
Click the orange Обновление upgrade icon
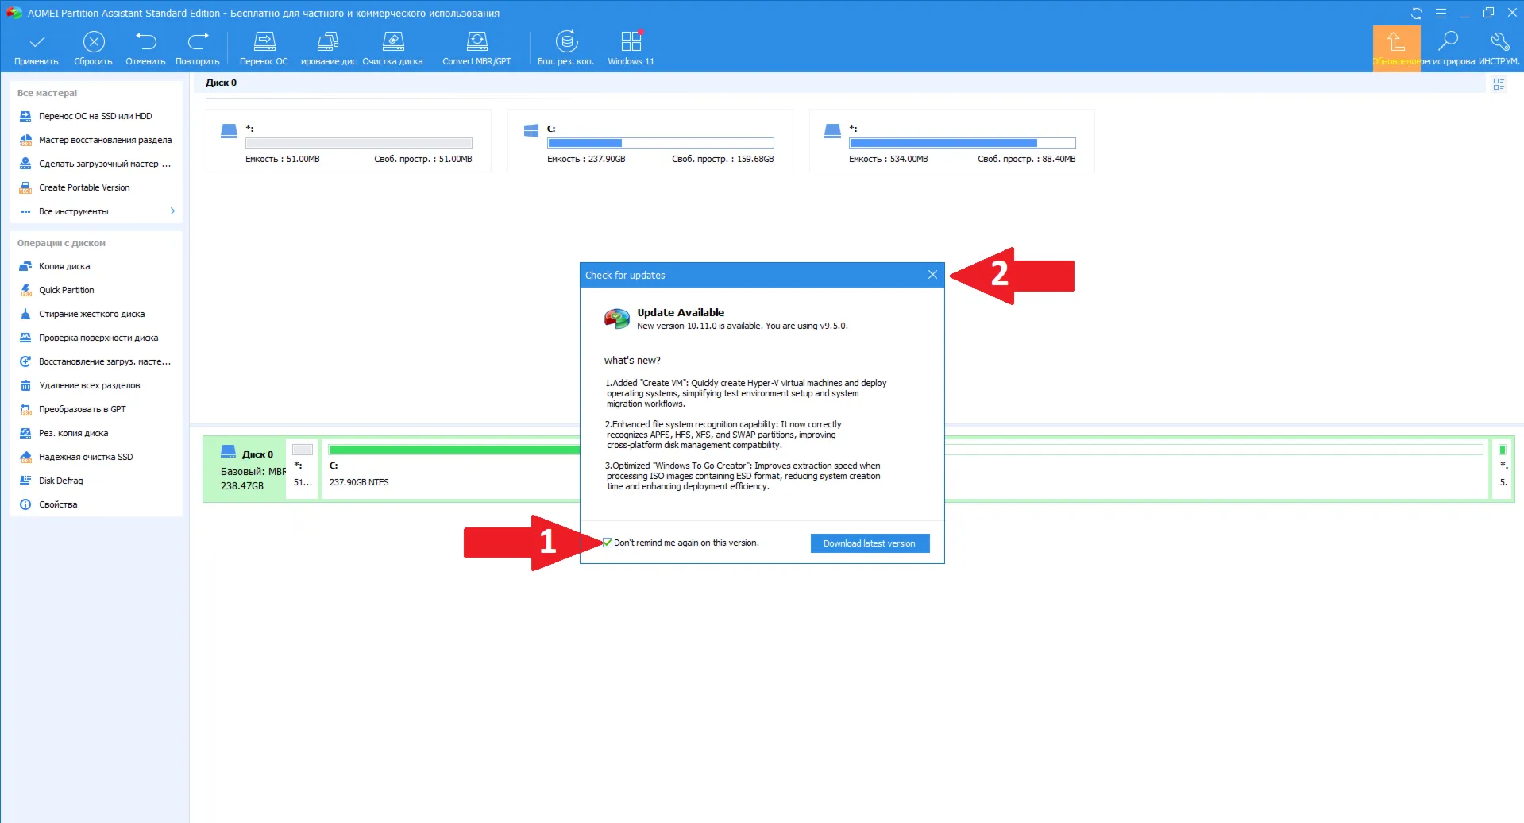pyautogui.click(x=1396, y=48)
